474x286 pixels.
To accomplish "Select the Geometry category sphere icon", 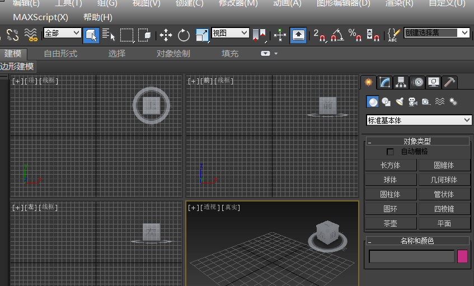I will point(373,102).
